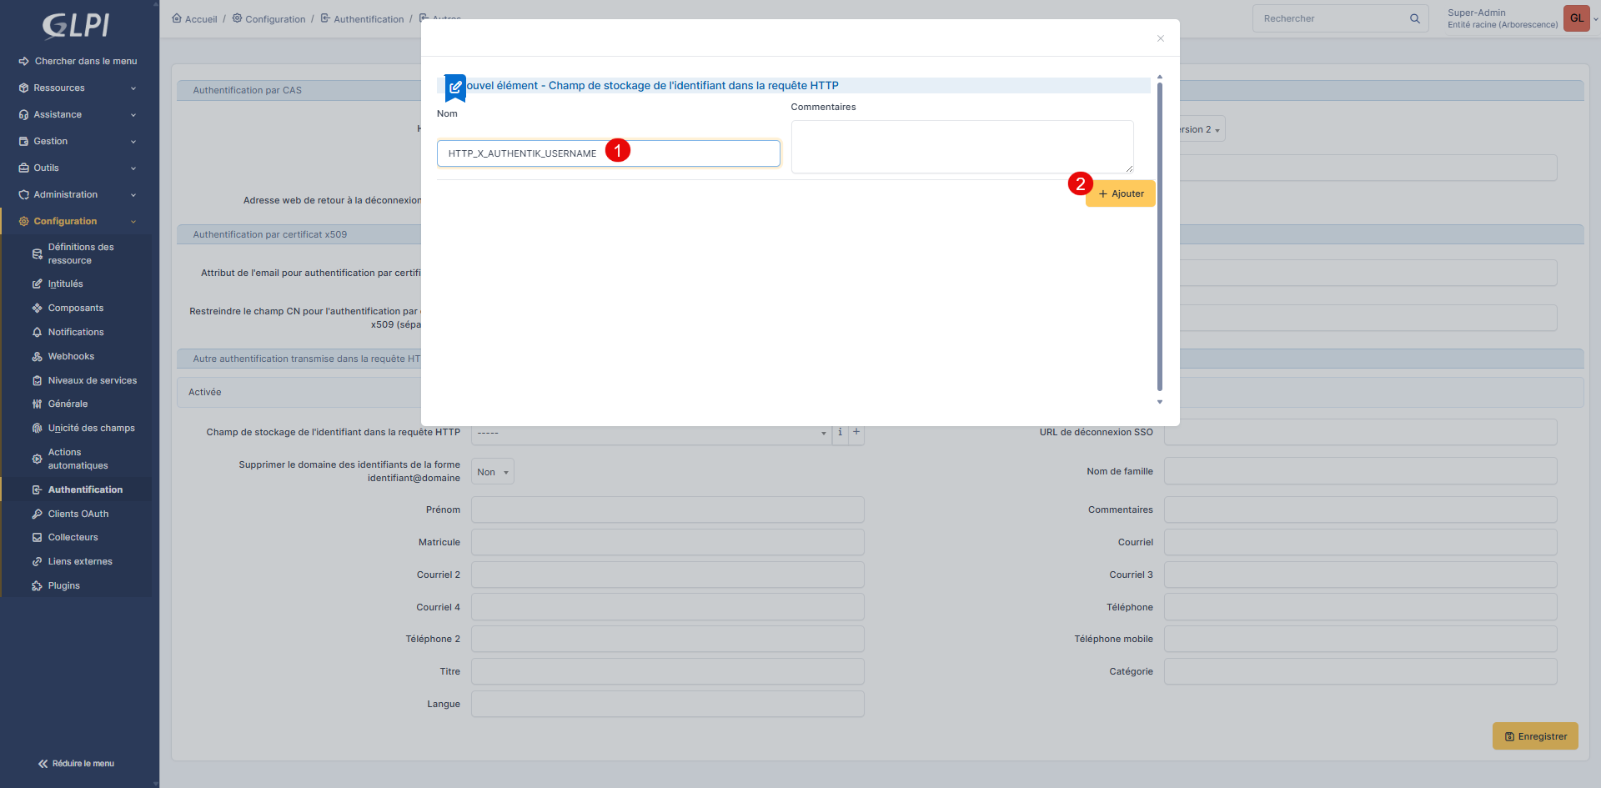Click the Plugins puzzle icon in the sidebar
Image resolution: width=1601 pixels, height=788 pixels.
pyautogui.click(x=37, y=586)
